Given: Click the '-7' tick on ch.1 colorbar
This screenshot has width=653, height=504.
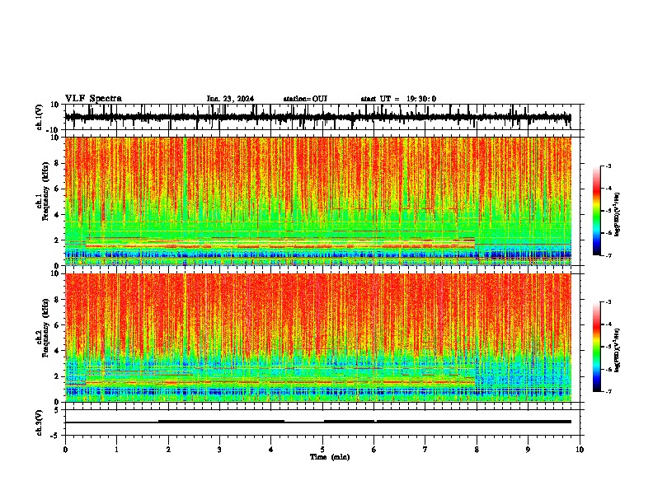Looking at the screenshot, I should (608, 255).
